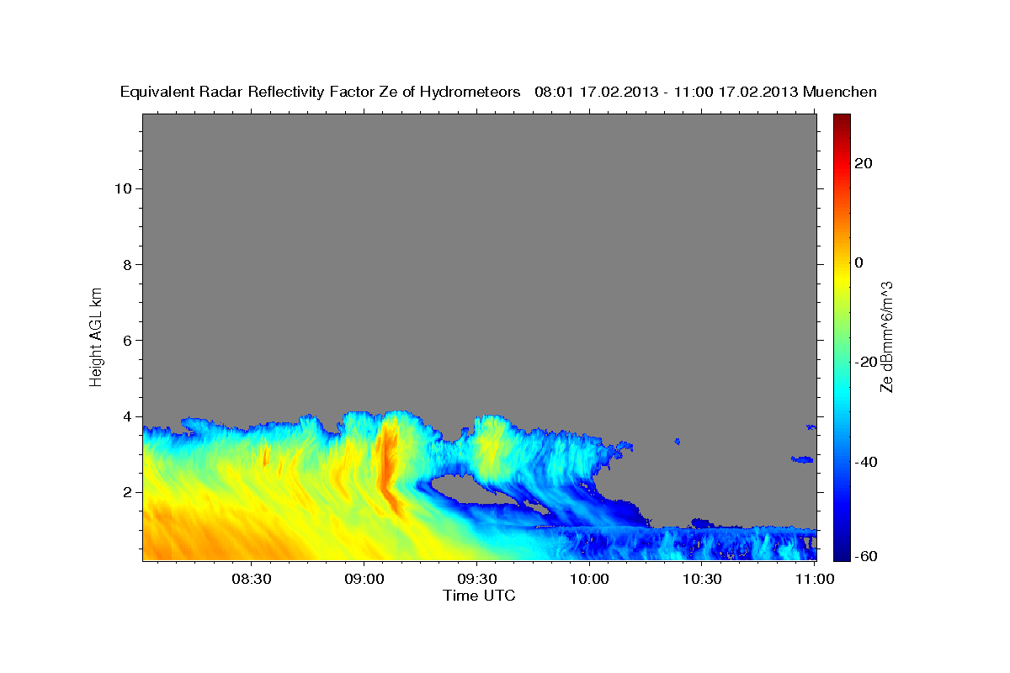Click the small isolated blue echo near 10:55
Image resolution: width=1010 pixels, height=673 pixels.
coord(802,459)
